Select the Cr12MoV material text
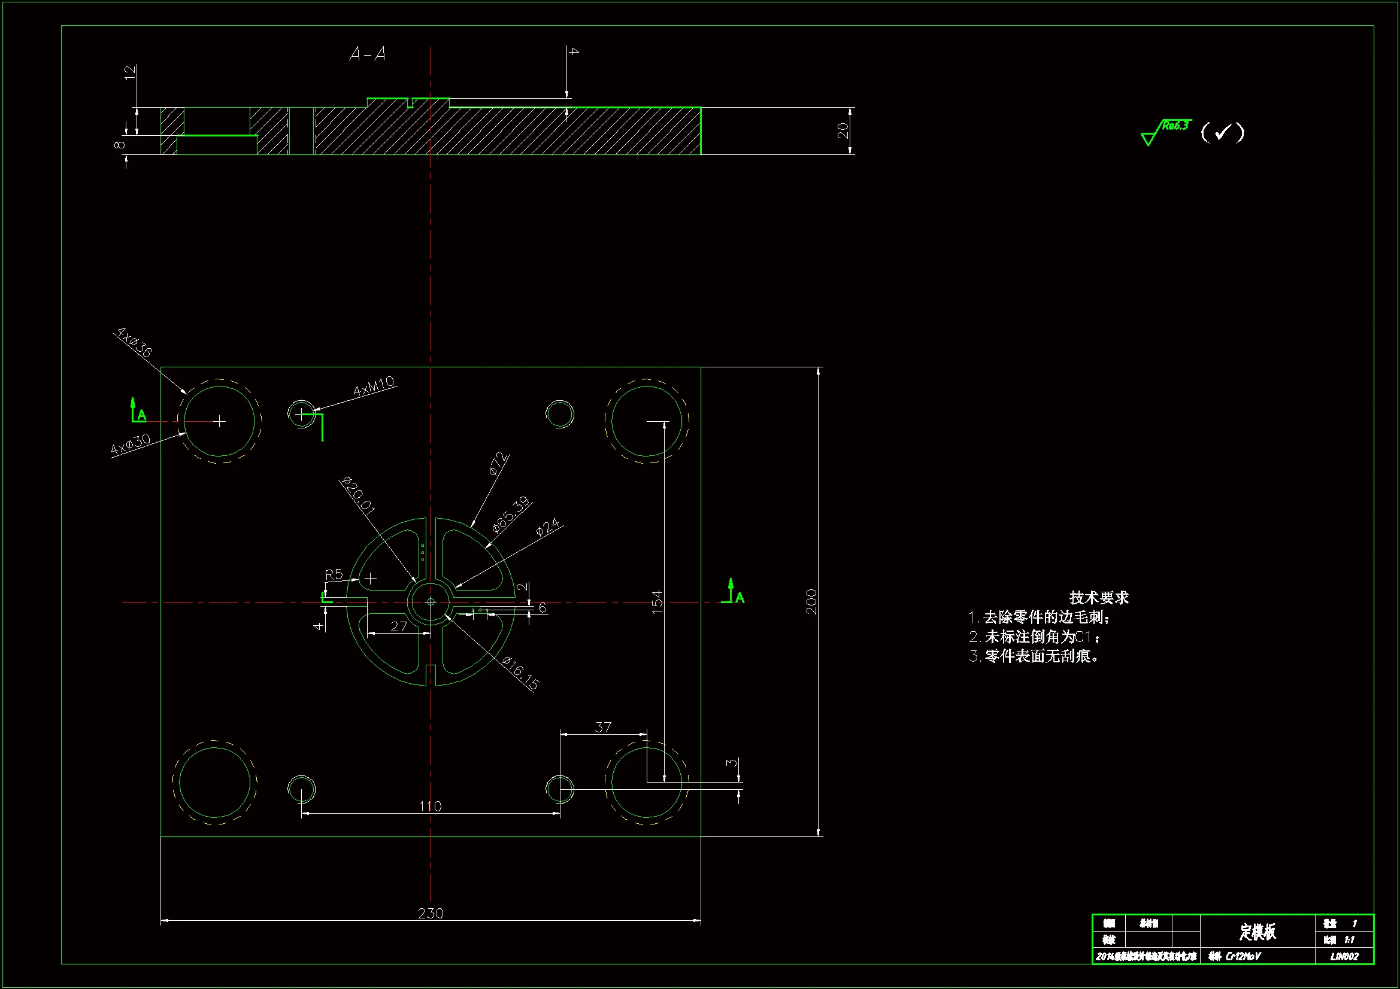The image size is (1400, 989). click(1243, 956)
